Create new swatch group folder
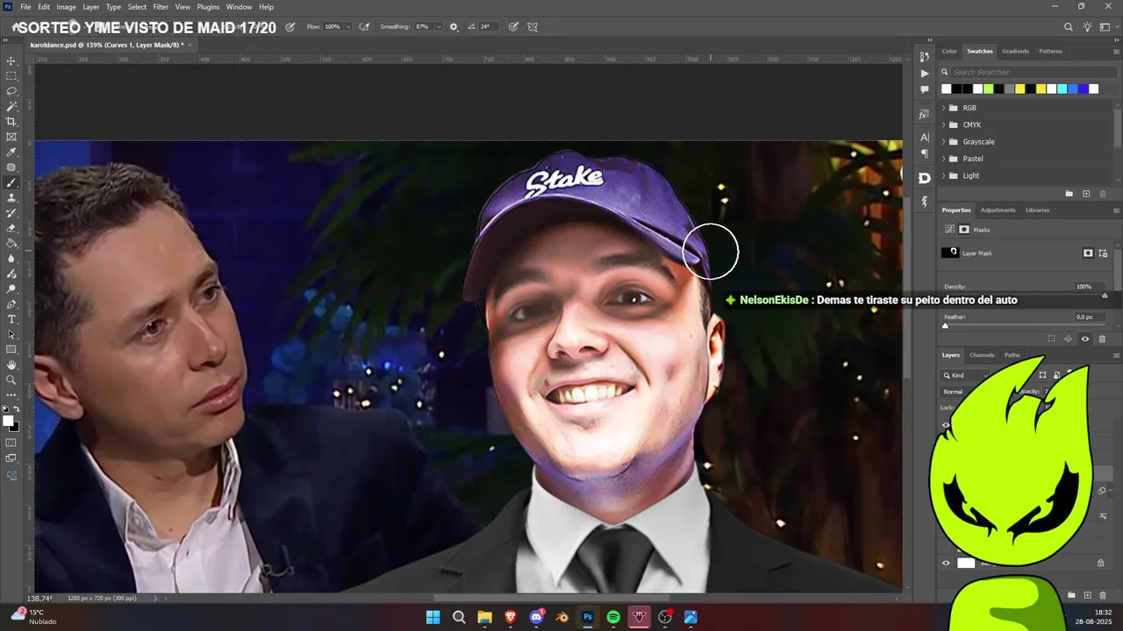1123x631 pixels. (x=1069, y=194)
